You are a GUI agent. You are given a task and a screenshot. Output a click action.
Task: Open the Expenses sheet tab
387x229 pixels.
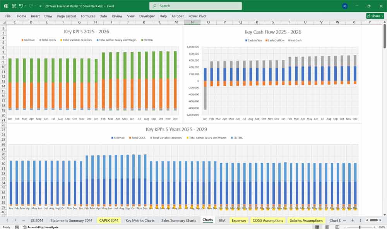239,220
